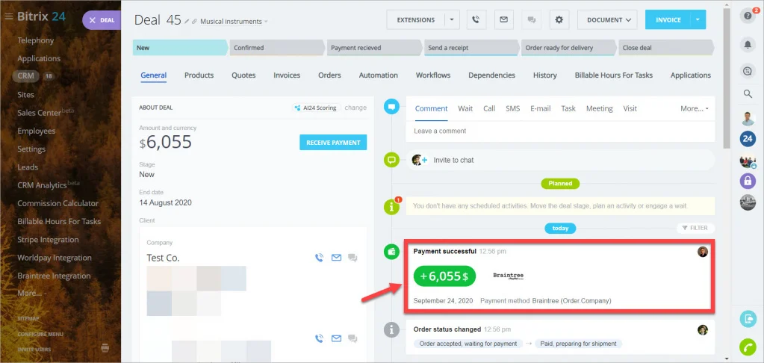The image size is (764, 363).
Task: Switch to the Invoices tab
Action: pos(287,75)
